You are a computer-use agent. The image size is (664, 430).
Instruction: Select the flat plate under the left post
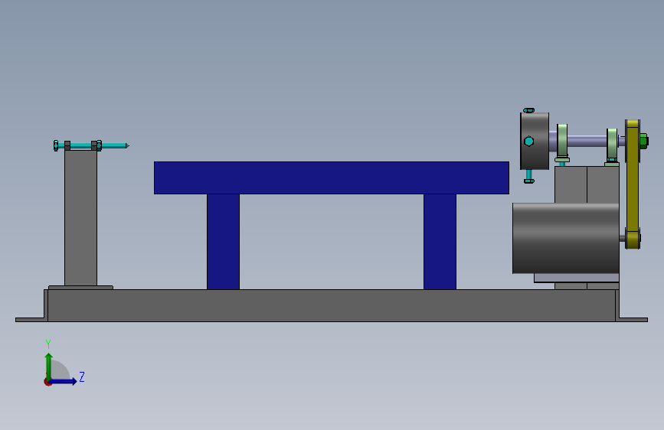[x=81, y=288]
